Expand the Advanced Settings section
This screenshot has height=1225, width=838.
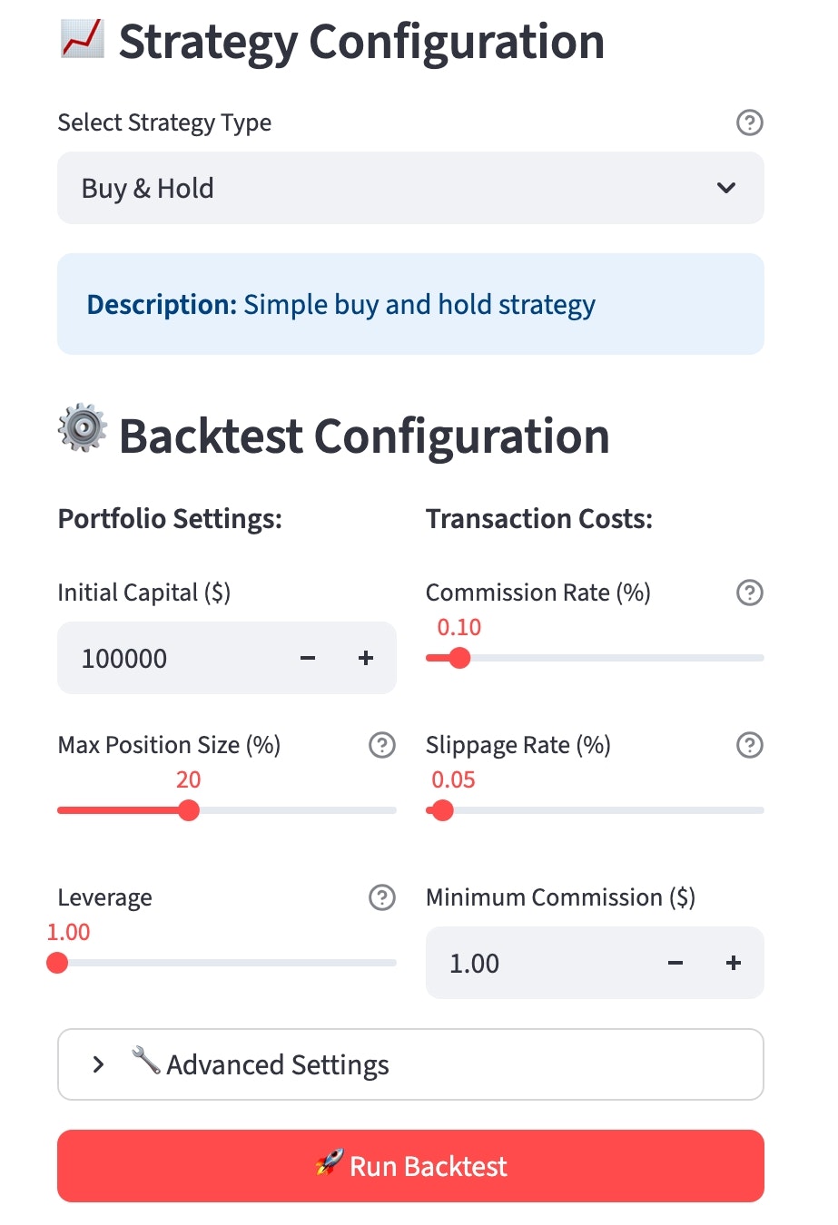tap(410, 1064)
